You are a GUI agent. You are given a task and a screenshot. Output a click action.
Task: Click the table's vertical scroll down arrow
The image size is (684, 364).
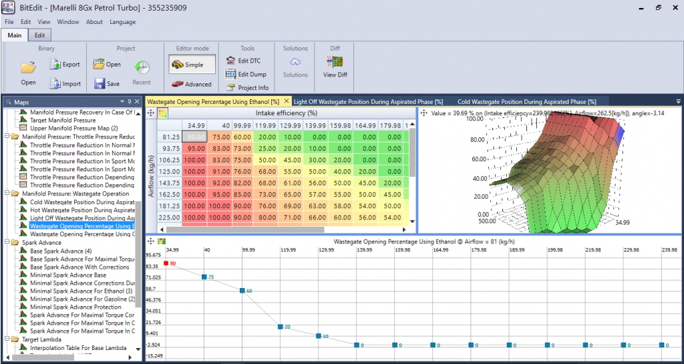pos(412,221)
